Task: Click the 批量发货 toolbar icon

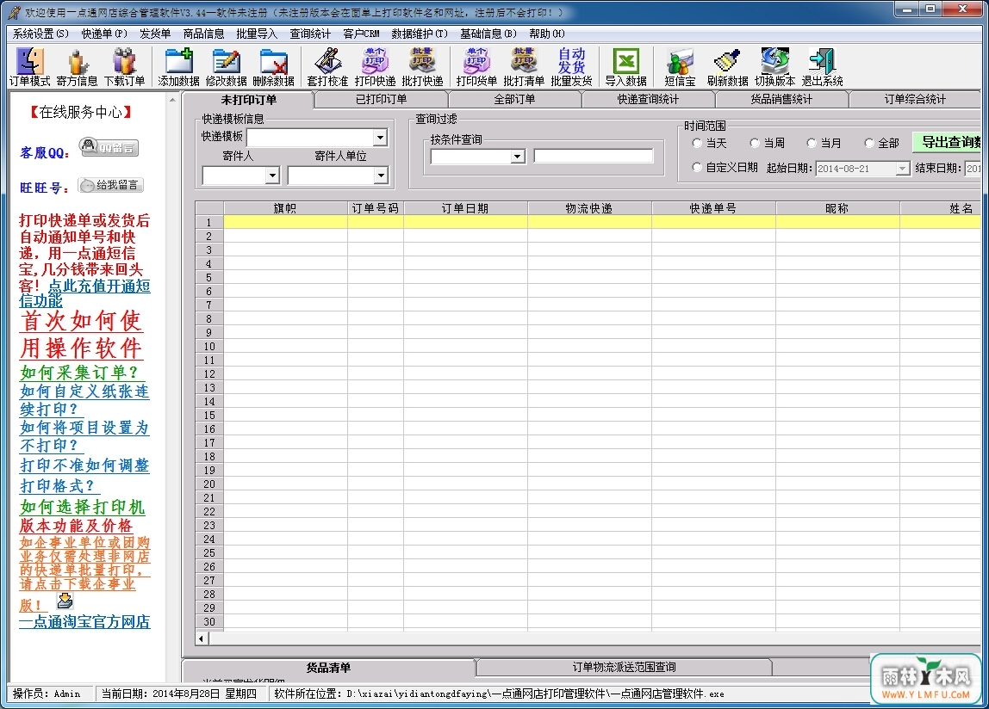Action: coord(571,67)
